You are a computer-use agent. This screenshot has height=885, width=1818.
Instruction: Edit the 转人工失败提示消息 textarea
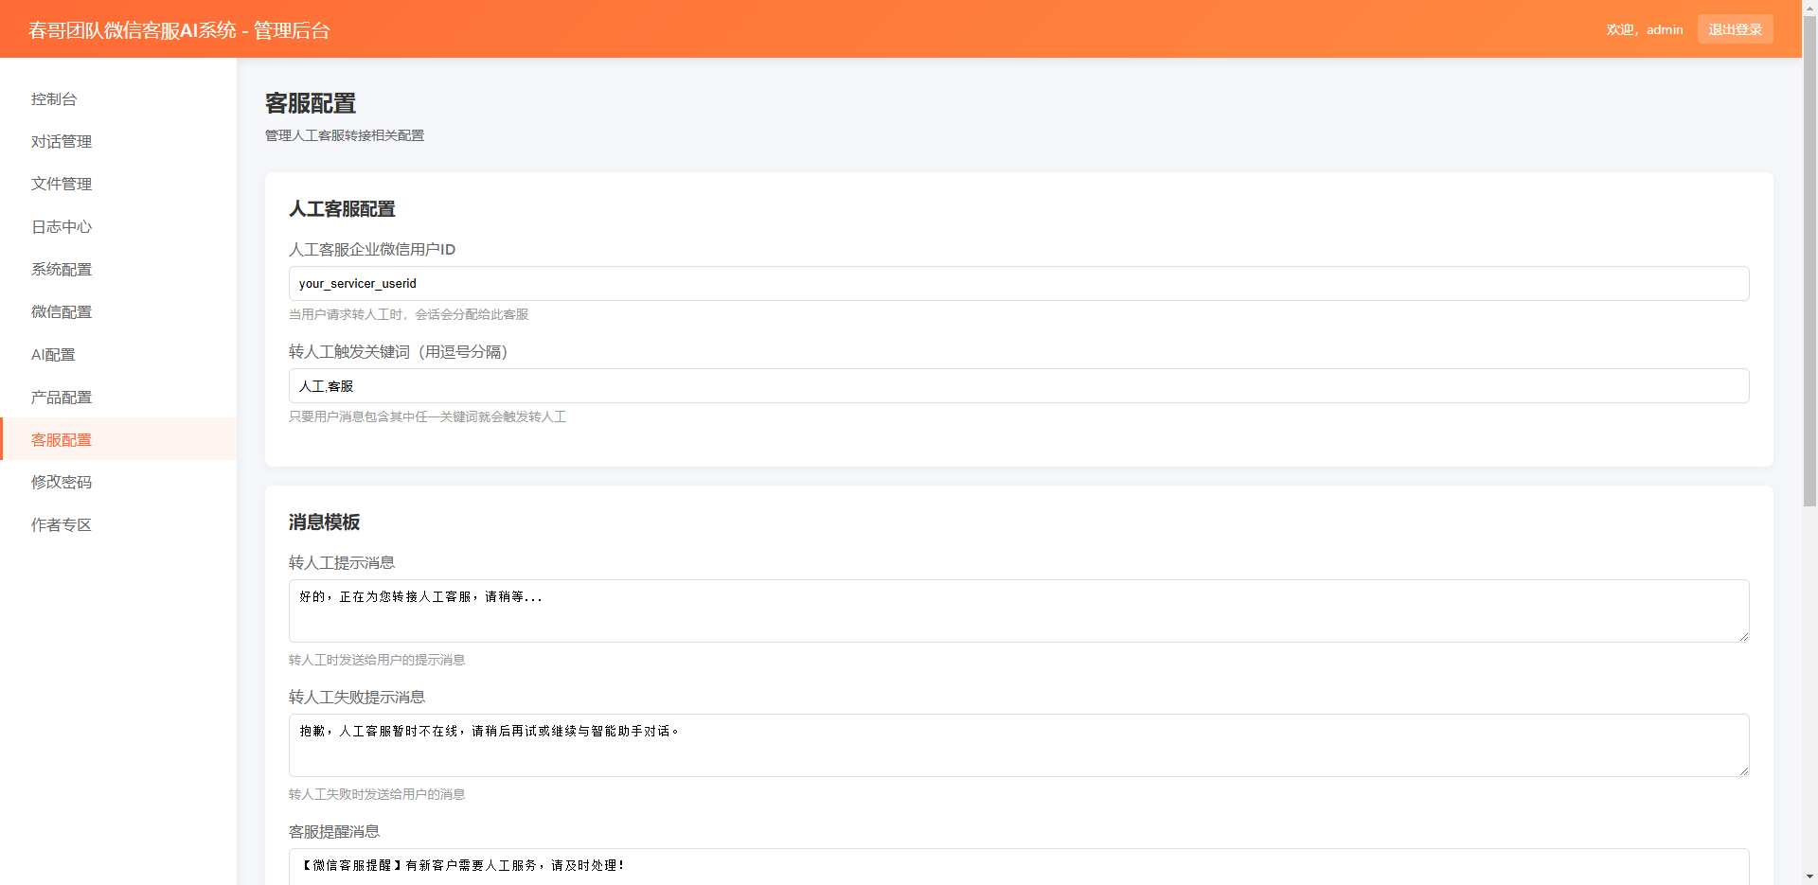click(x=1018, y=745)
